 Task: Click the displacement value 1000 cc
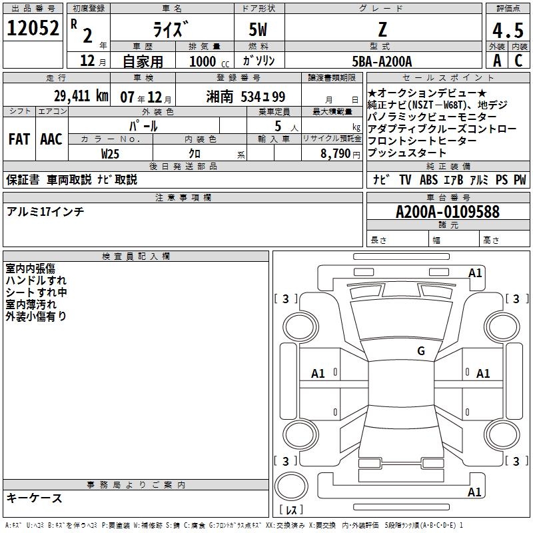209,61
